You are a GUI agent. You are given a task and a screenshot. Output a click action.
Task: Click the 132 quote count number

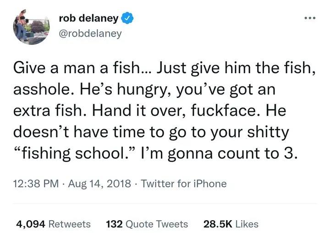click(113, 224)
